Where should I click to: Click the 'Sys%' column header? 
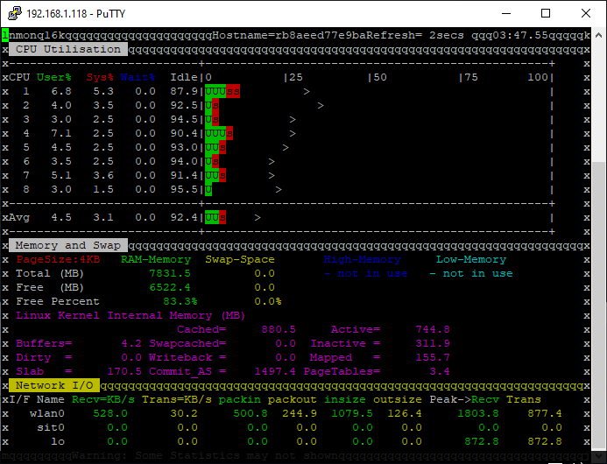coord(100,77)
